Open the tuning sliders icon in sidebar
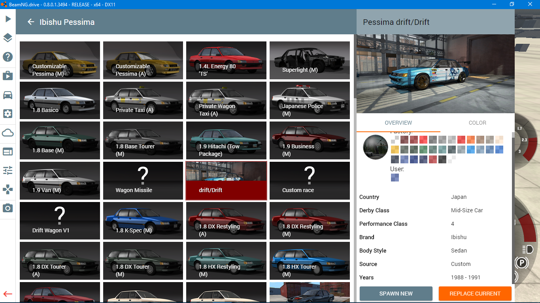Image resolution: width=540 pixels, height=303 pixels. click(x=8, y=170)
